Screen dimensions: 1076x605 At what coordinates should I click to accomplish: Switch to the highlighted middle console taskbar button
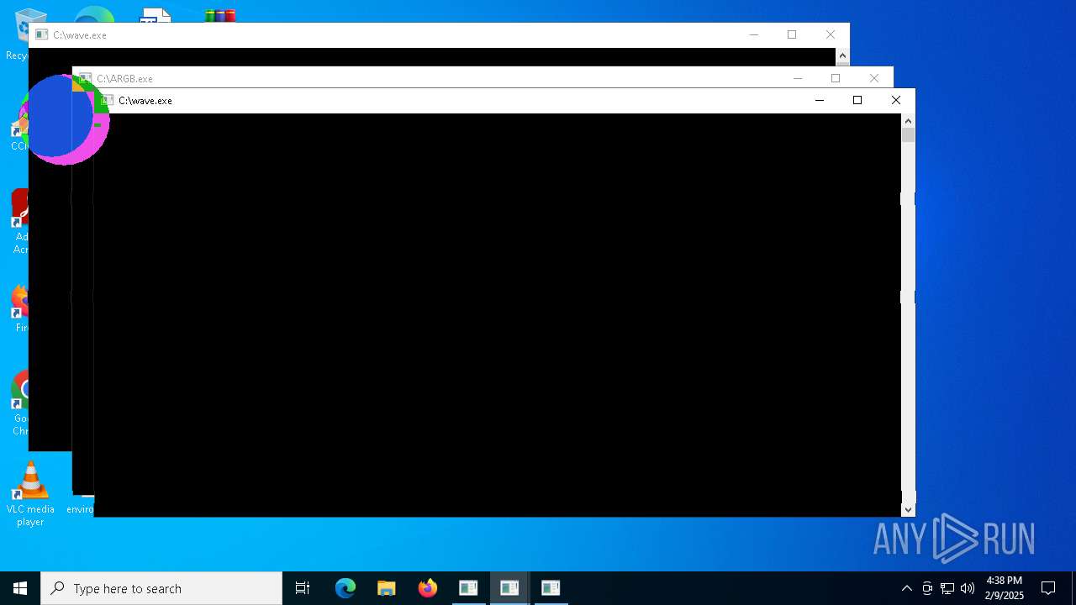pyautogui.click(x=509, y=588)
